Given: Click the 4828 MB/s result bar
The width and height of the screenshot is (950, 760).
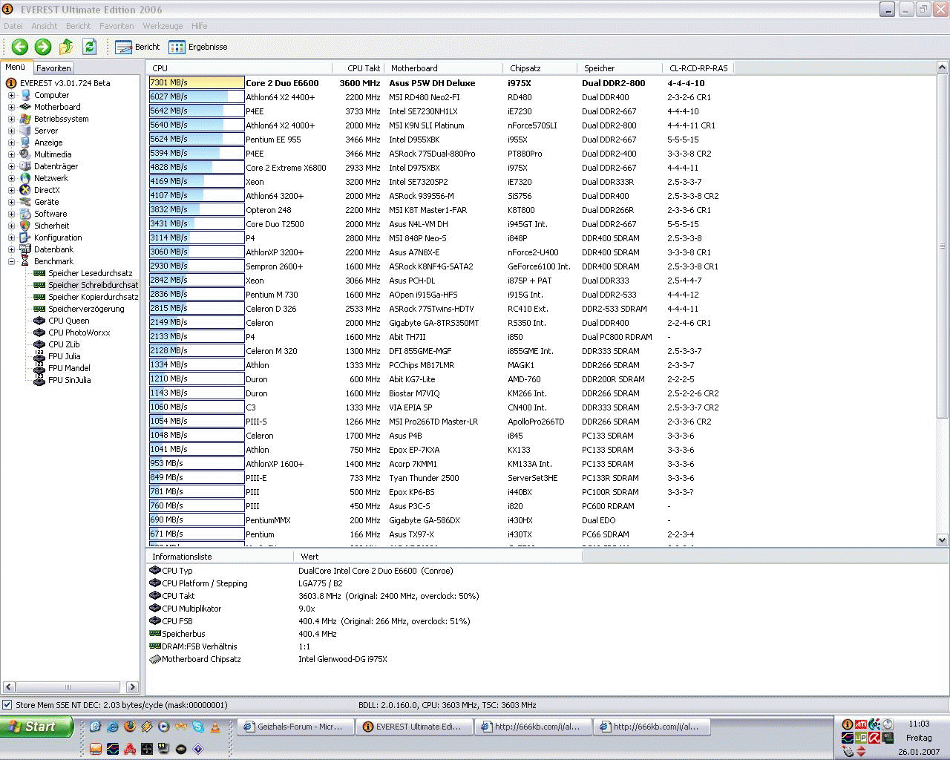Looking at the screenshot, I should click(197, 168).
